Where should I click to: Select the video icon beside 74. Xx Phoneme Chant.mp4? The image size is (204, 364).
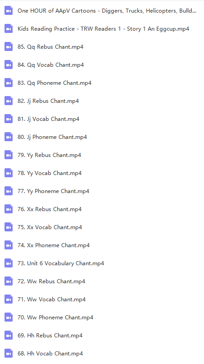9,245
